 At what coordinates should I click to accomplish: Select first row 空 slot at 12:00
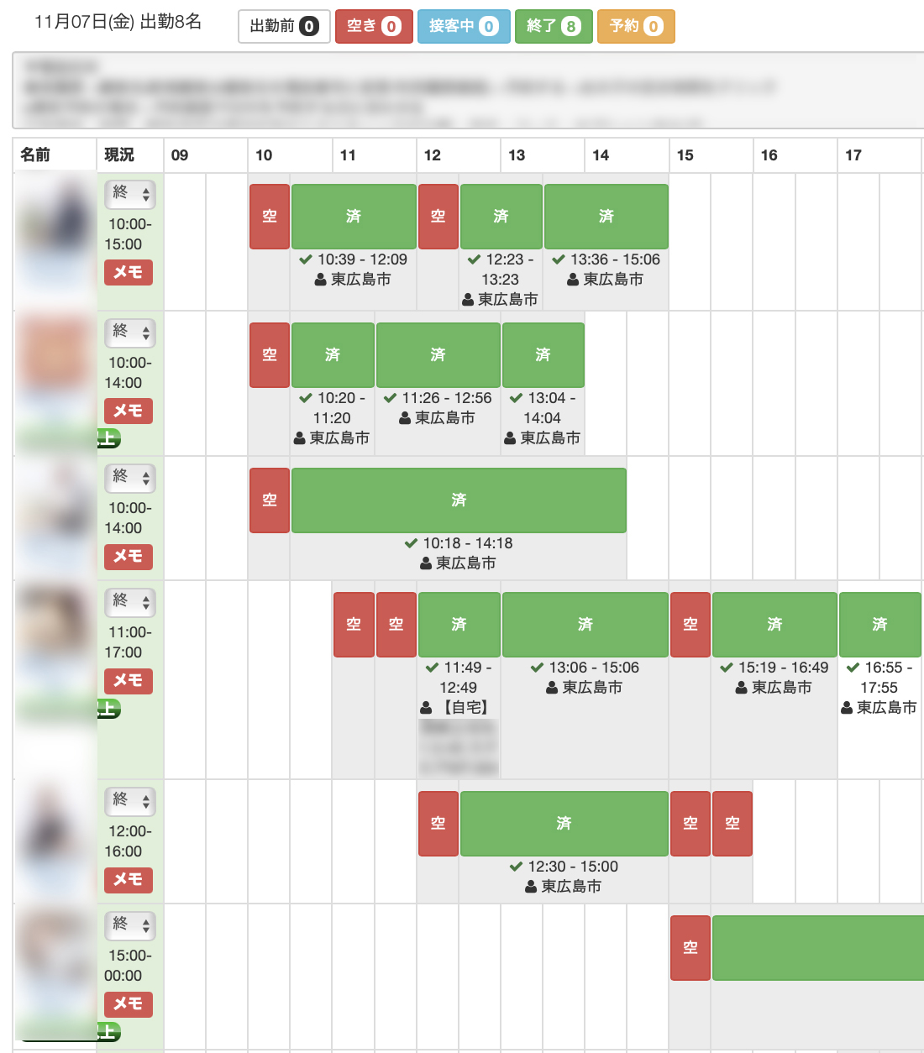(x=438, y=217)
